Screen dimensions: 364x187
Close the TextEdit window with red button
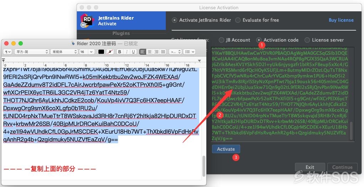coord(6,43)
